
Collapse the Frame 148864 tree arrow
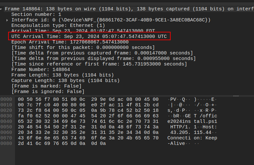click(x=2, y=9)
